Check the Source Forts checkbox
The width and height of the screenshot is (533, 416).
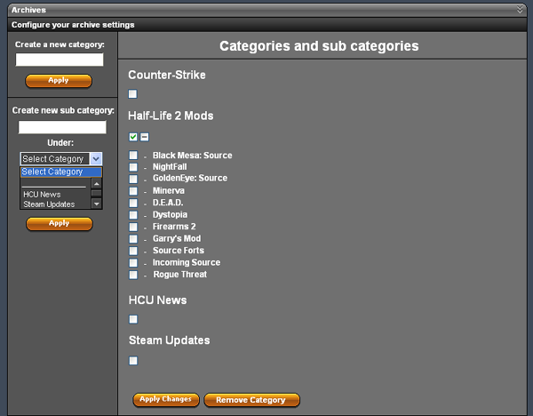[x=133, y=251]
